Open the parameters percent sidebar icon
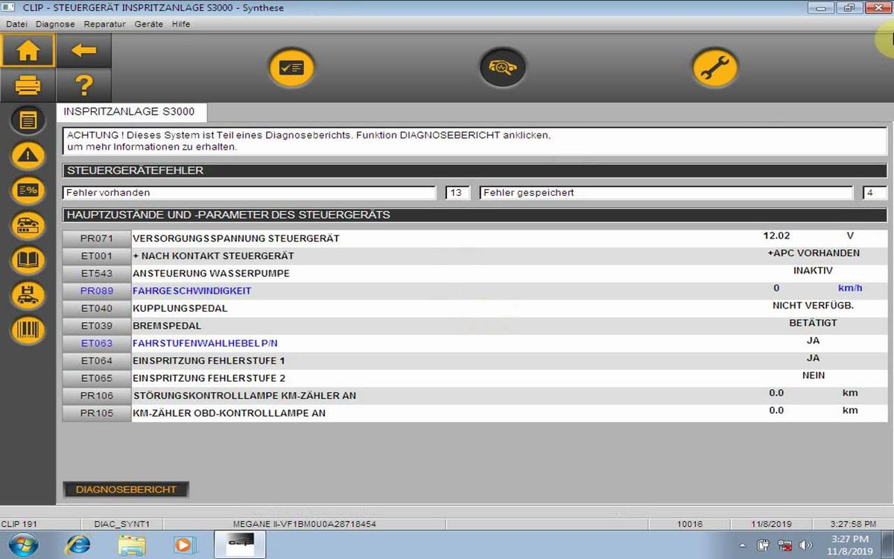The width and height of the screenshot is (894, 559). pos(28,190)
